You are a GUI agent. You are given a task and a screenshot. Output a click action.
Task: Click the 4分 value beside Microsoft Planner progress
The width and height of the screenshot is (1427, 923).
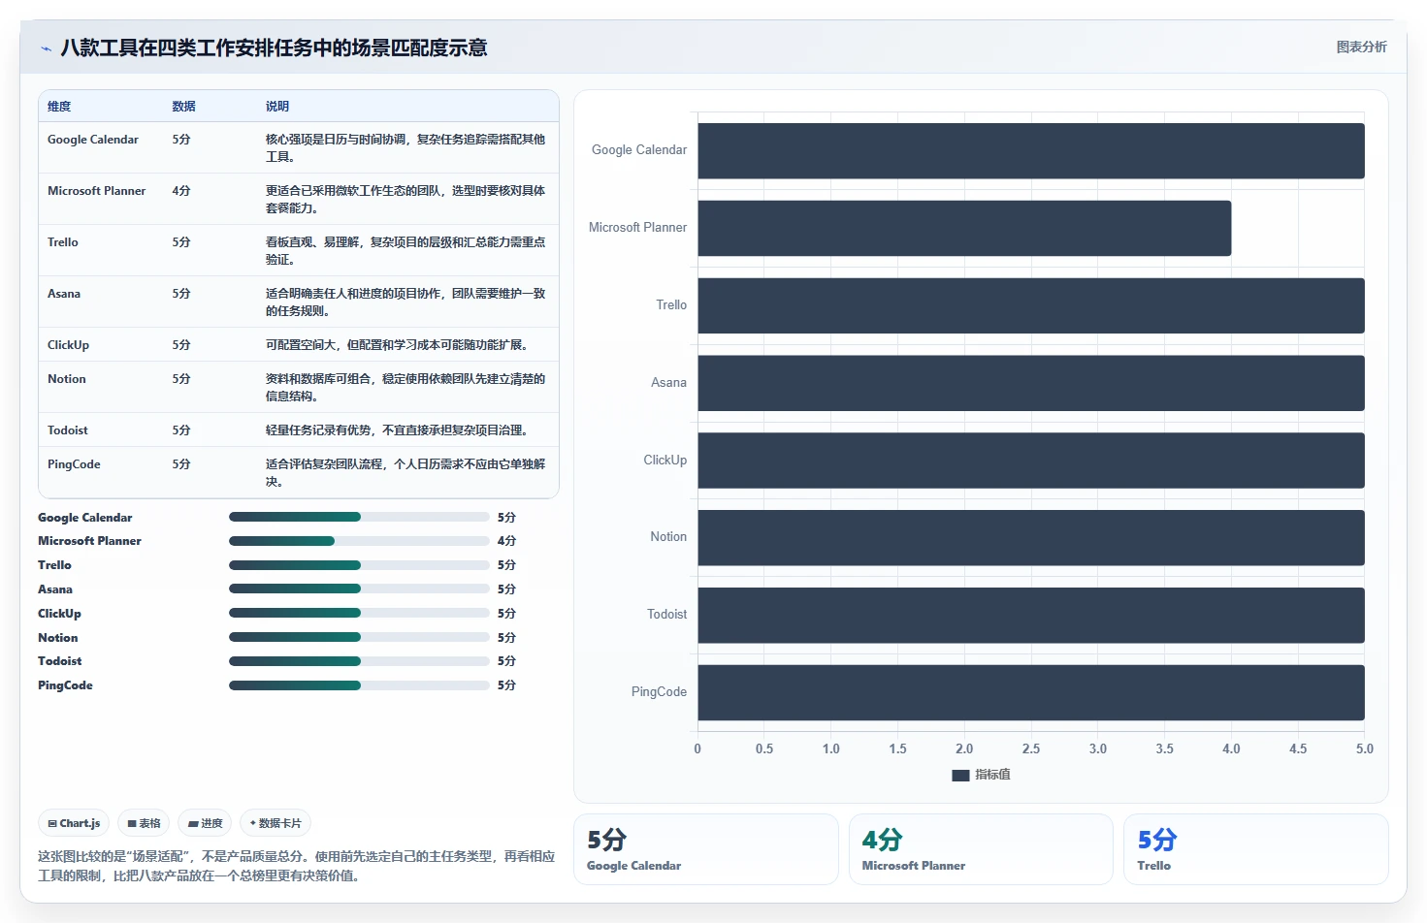pyautogui.click(x=506, y=541)
